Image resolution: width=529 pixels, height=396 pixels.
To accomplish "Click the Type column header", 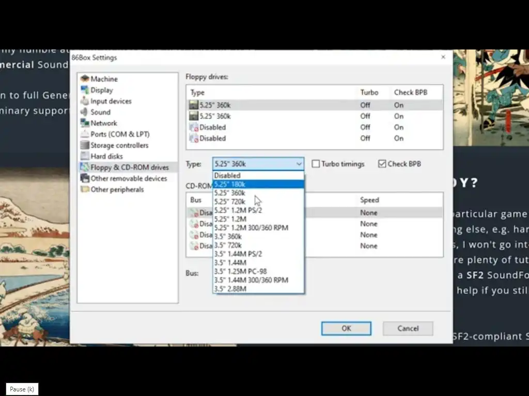I will pyautogui.click(x=197, y=93).
